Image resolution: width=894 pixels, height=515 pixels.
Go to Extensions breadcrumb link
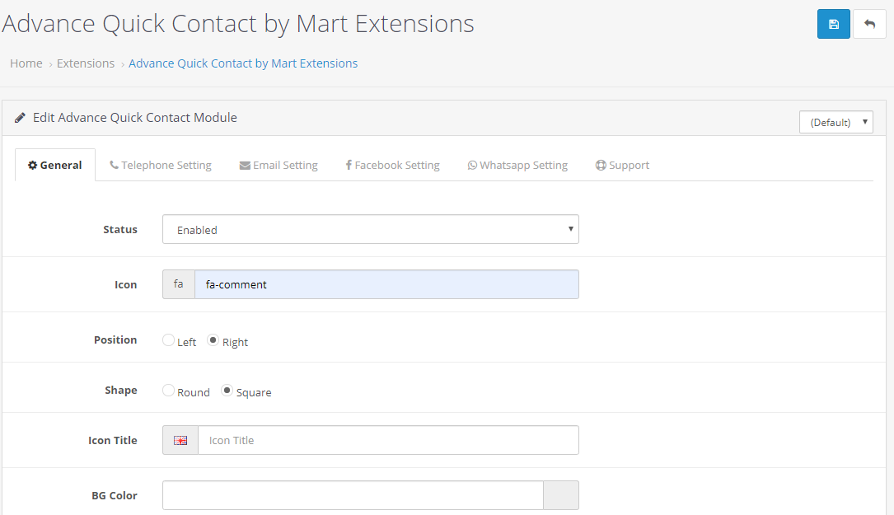point(86,63)
